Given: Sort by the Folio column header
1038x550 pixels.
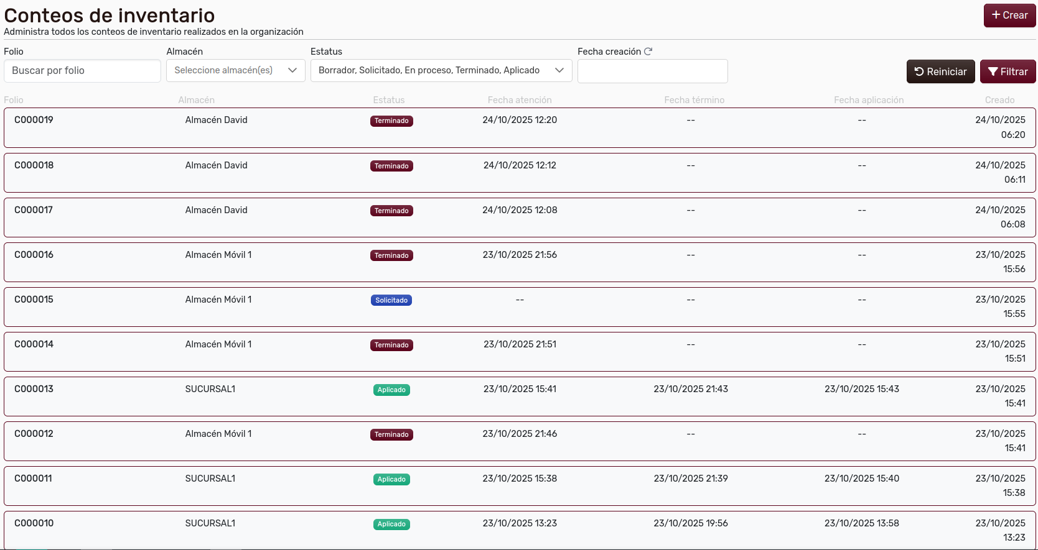Looking at the screenshot, I should [14, 100].
